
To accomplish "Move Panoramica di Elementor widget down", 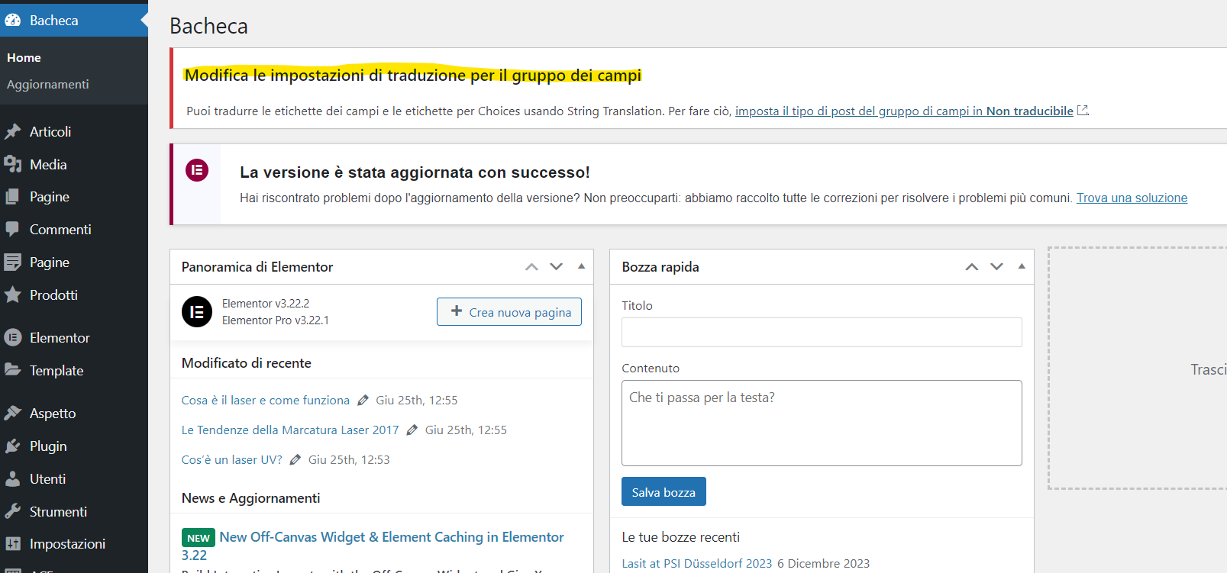I will (x=556, y=266).
